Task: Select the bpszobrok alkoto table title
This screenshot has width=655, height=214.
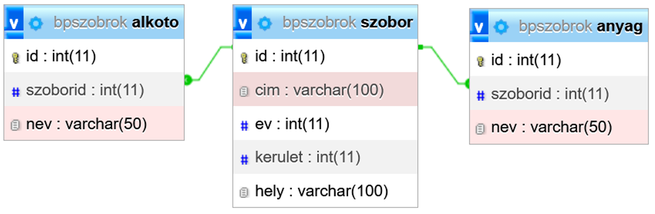Action: click(x=116, y=23)
